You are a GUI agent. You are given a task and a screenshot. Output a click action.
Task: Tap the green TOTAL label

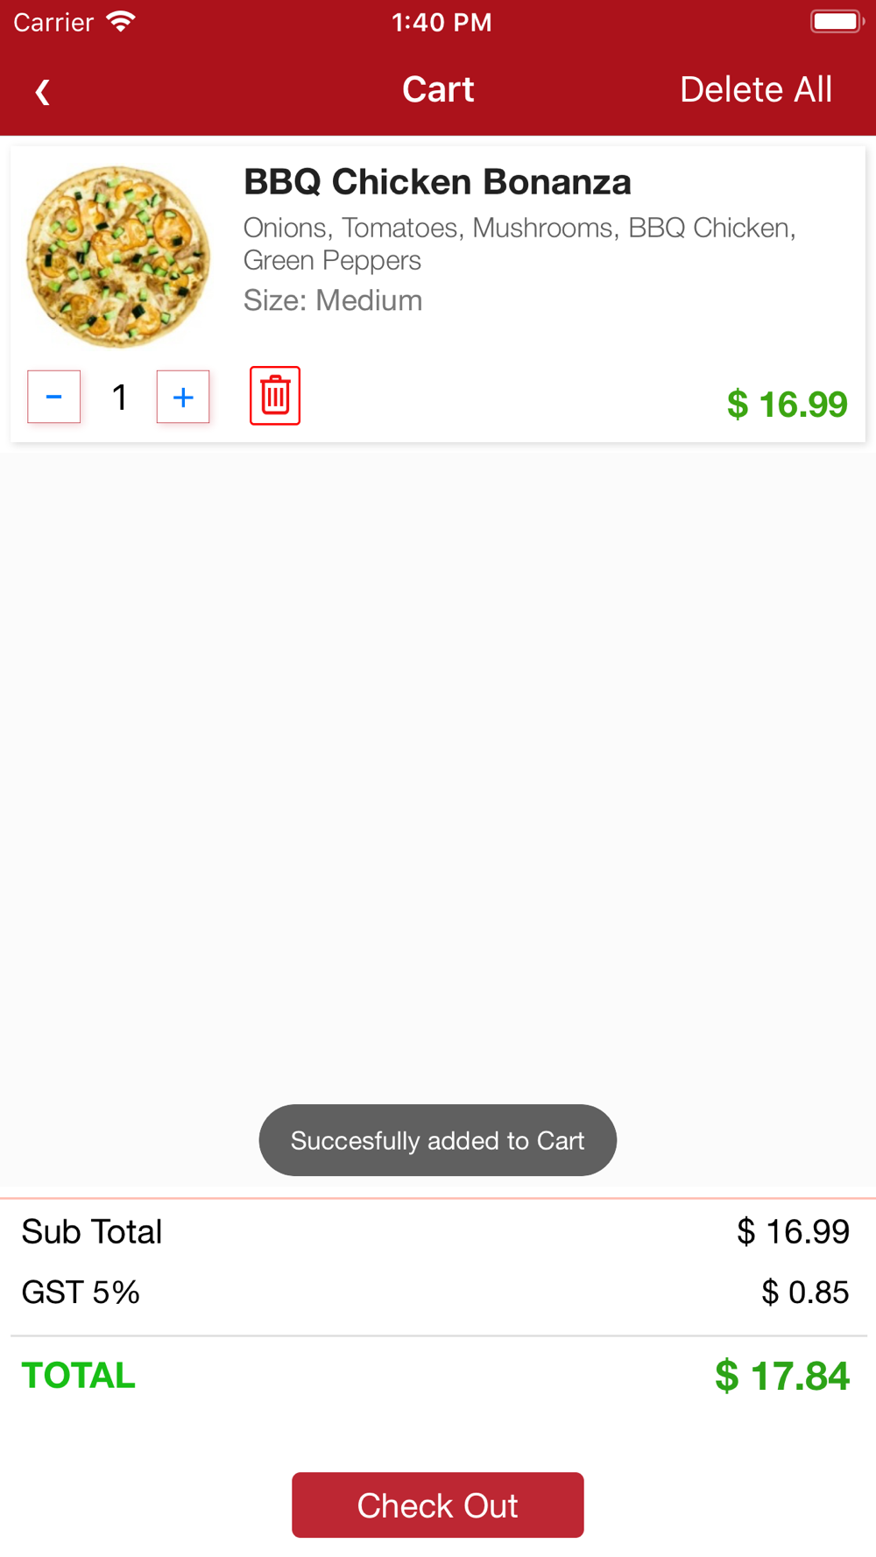pyautogui.click(x=79, y=1375)
